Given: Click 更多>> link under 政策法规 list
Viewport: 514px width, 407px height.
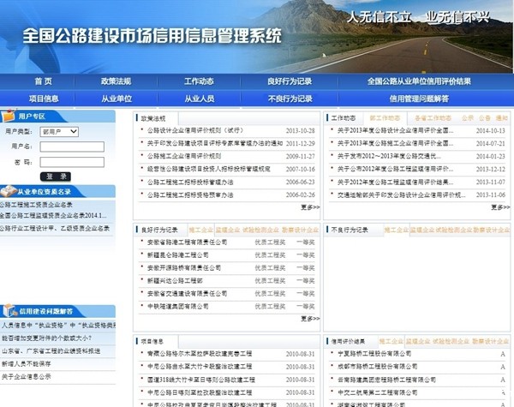Looking at the screenshot, I should tap(309, 206).
